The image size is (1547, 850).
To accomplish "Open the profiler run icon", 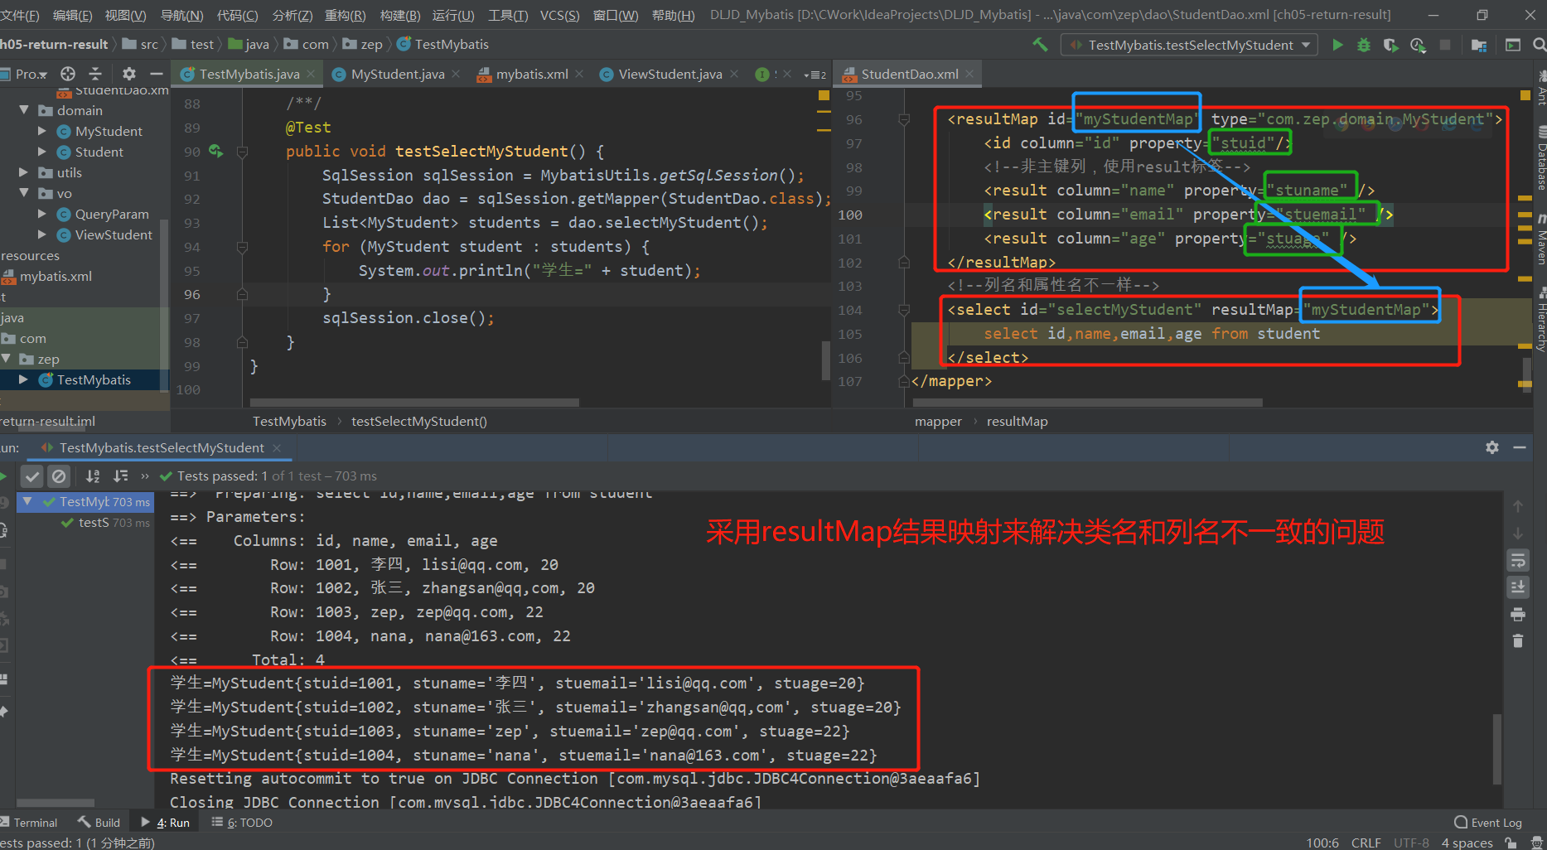I will pos(1418,45).
